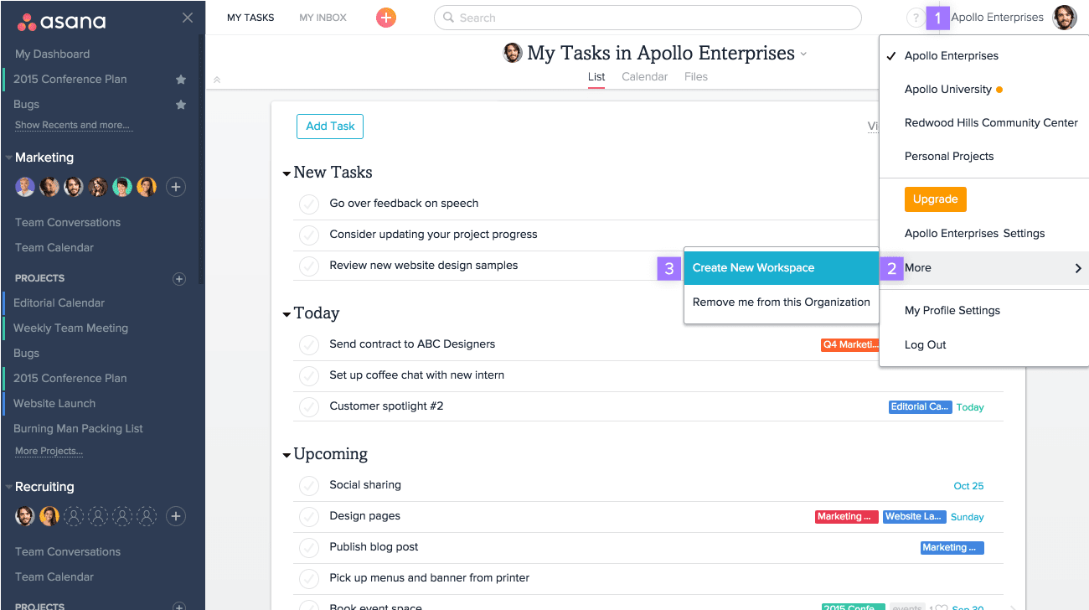The height and width of the screenshot is (610, 1089).
Task: Click the Q4 Marketing orange tag
Action: 850,344
